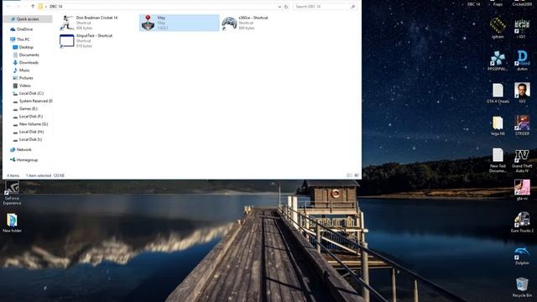Select the IGI1 desktop shortcut

tap(522, 29)
